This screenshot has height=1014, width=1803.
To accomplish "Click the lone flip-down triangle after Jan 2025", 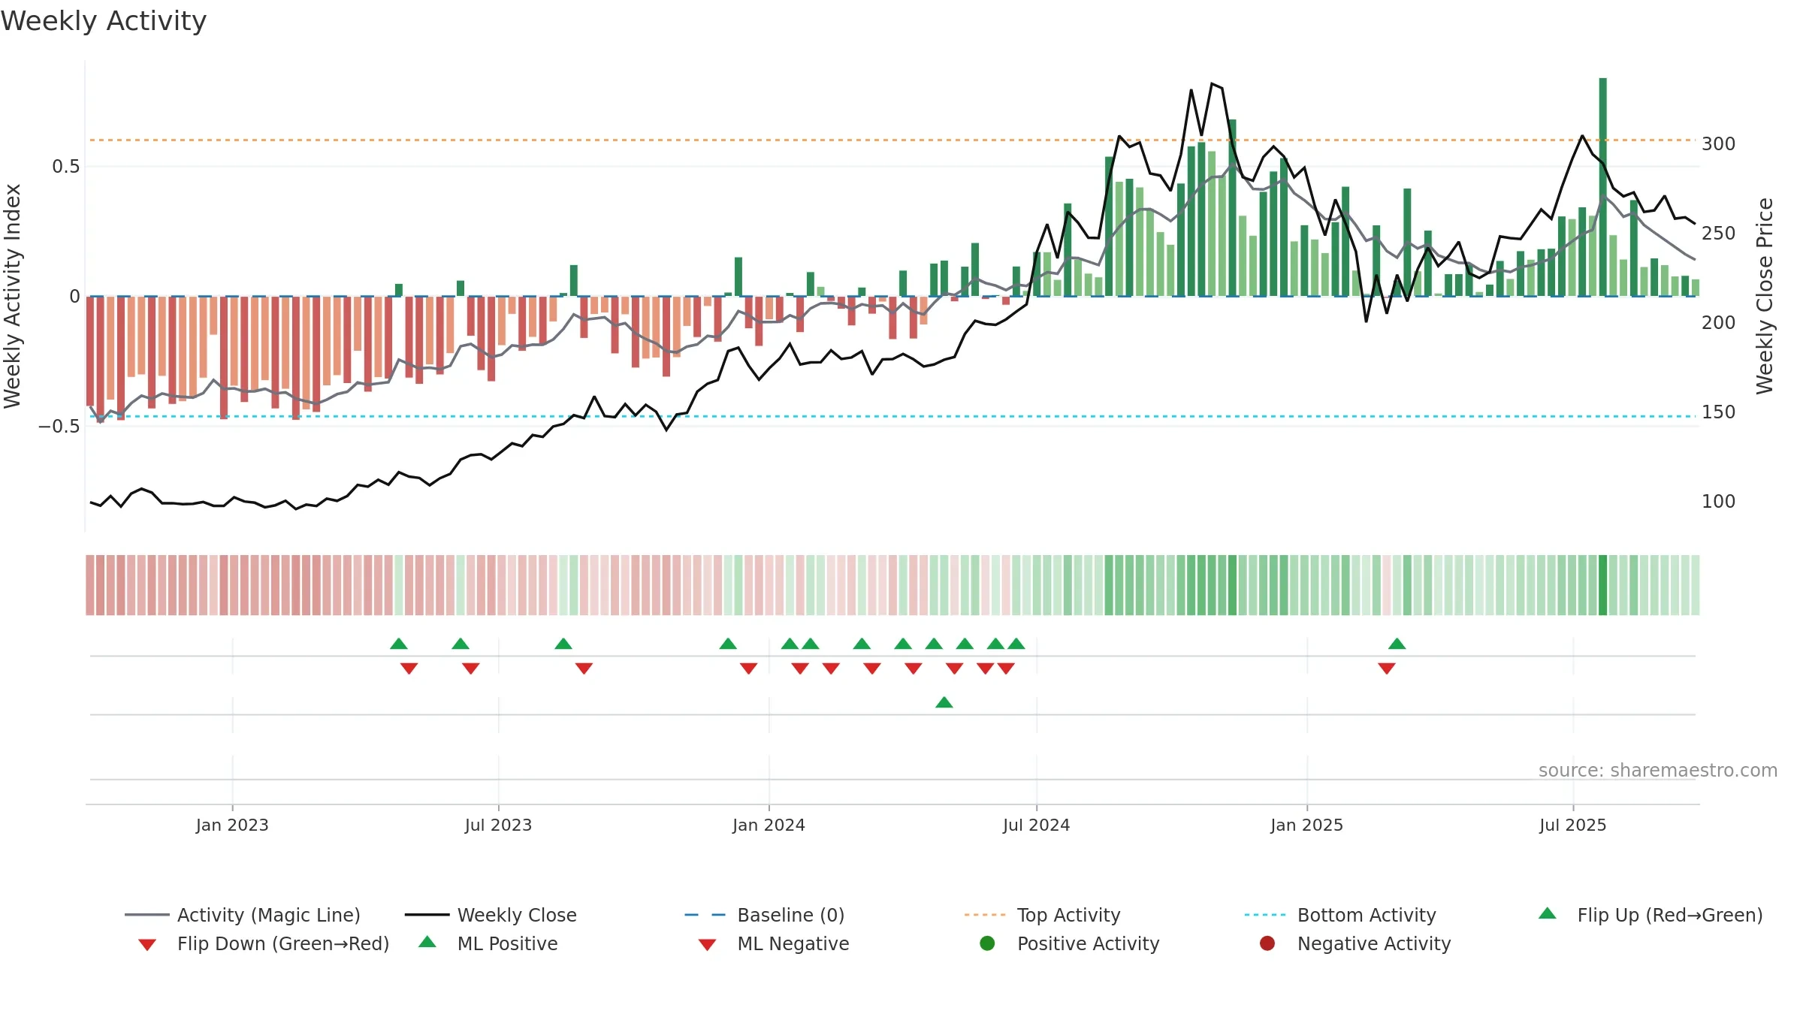I will [x=1387, y=668].
